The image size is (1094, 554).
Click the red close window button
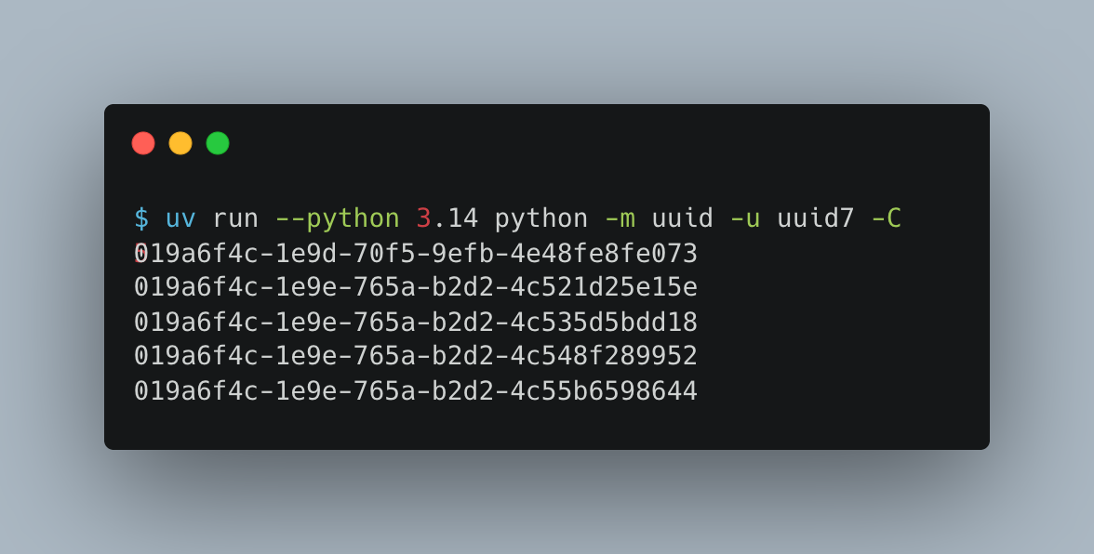pyautogui.click(x=143, y=143)
